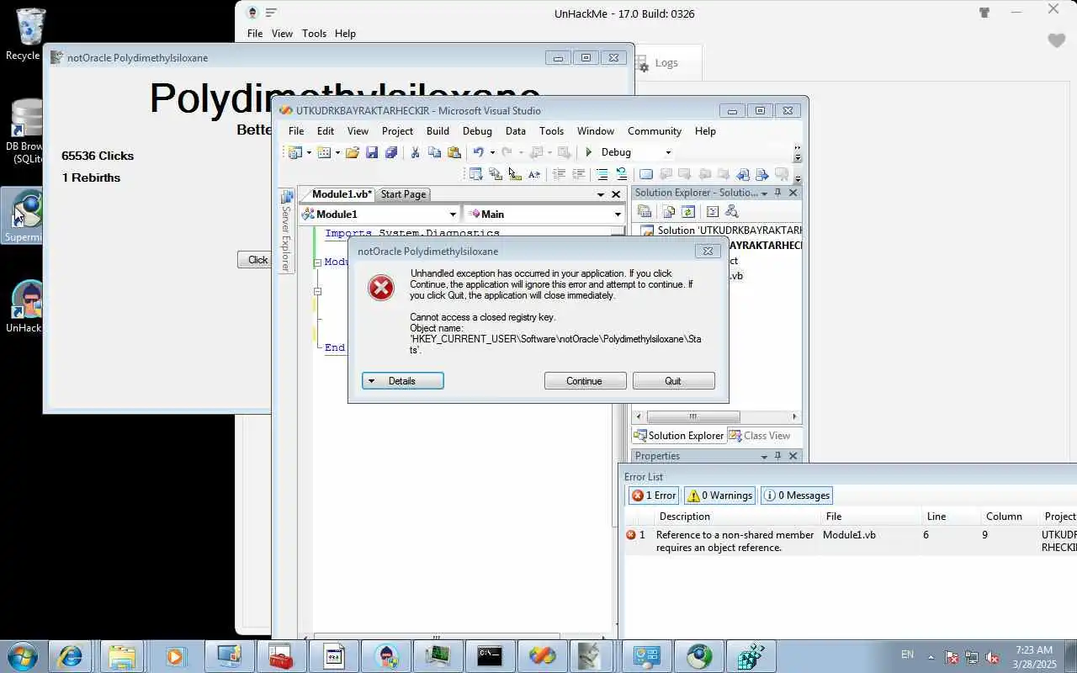Select the error row about non-shared member
Image resolution: width=1077 pixels, height=673 pixels.
[x=850, y=541]
